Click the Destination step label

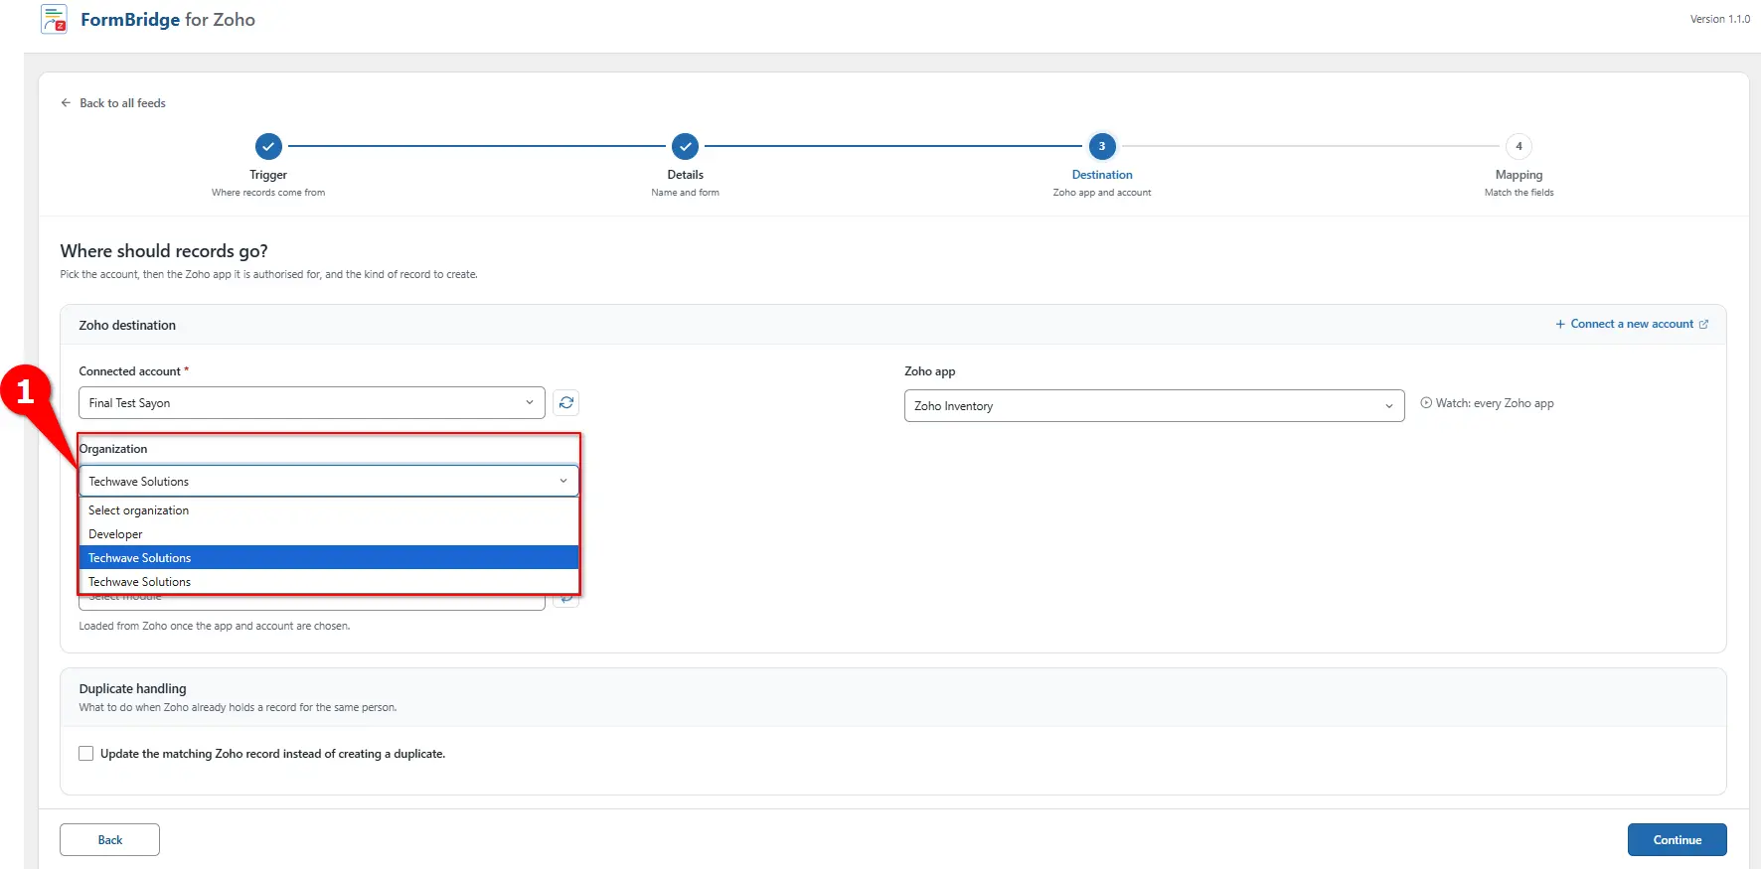click(x=1101, y=175)
